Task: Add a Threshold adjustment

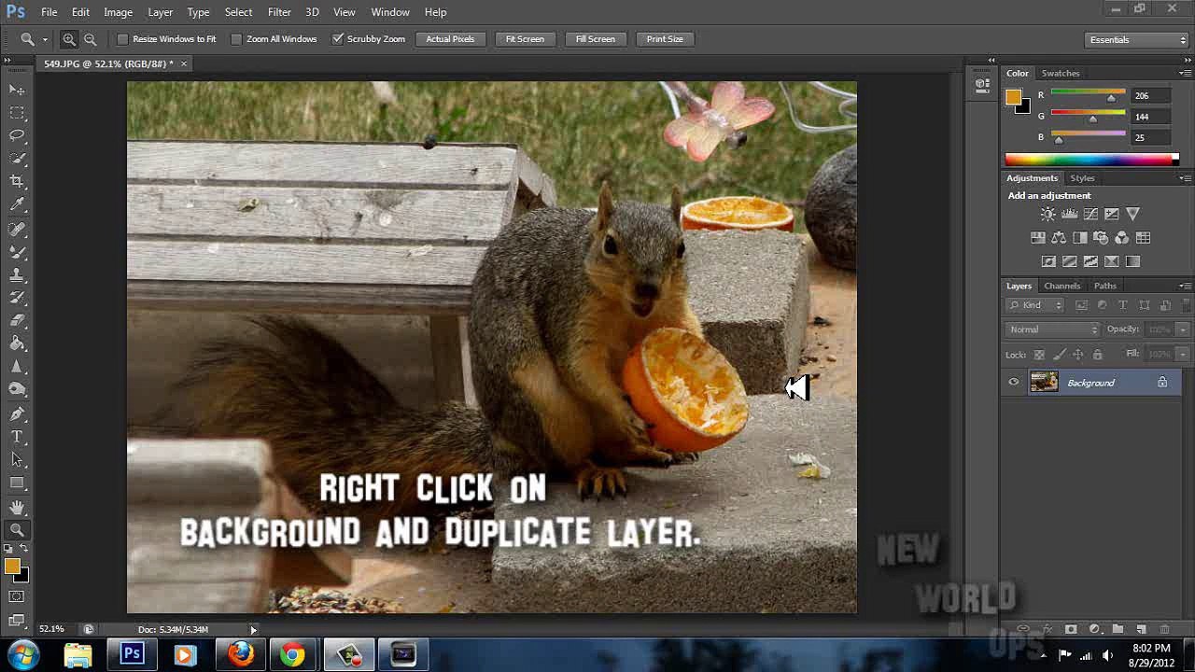Action: point(1090,262)
